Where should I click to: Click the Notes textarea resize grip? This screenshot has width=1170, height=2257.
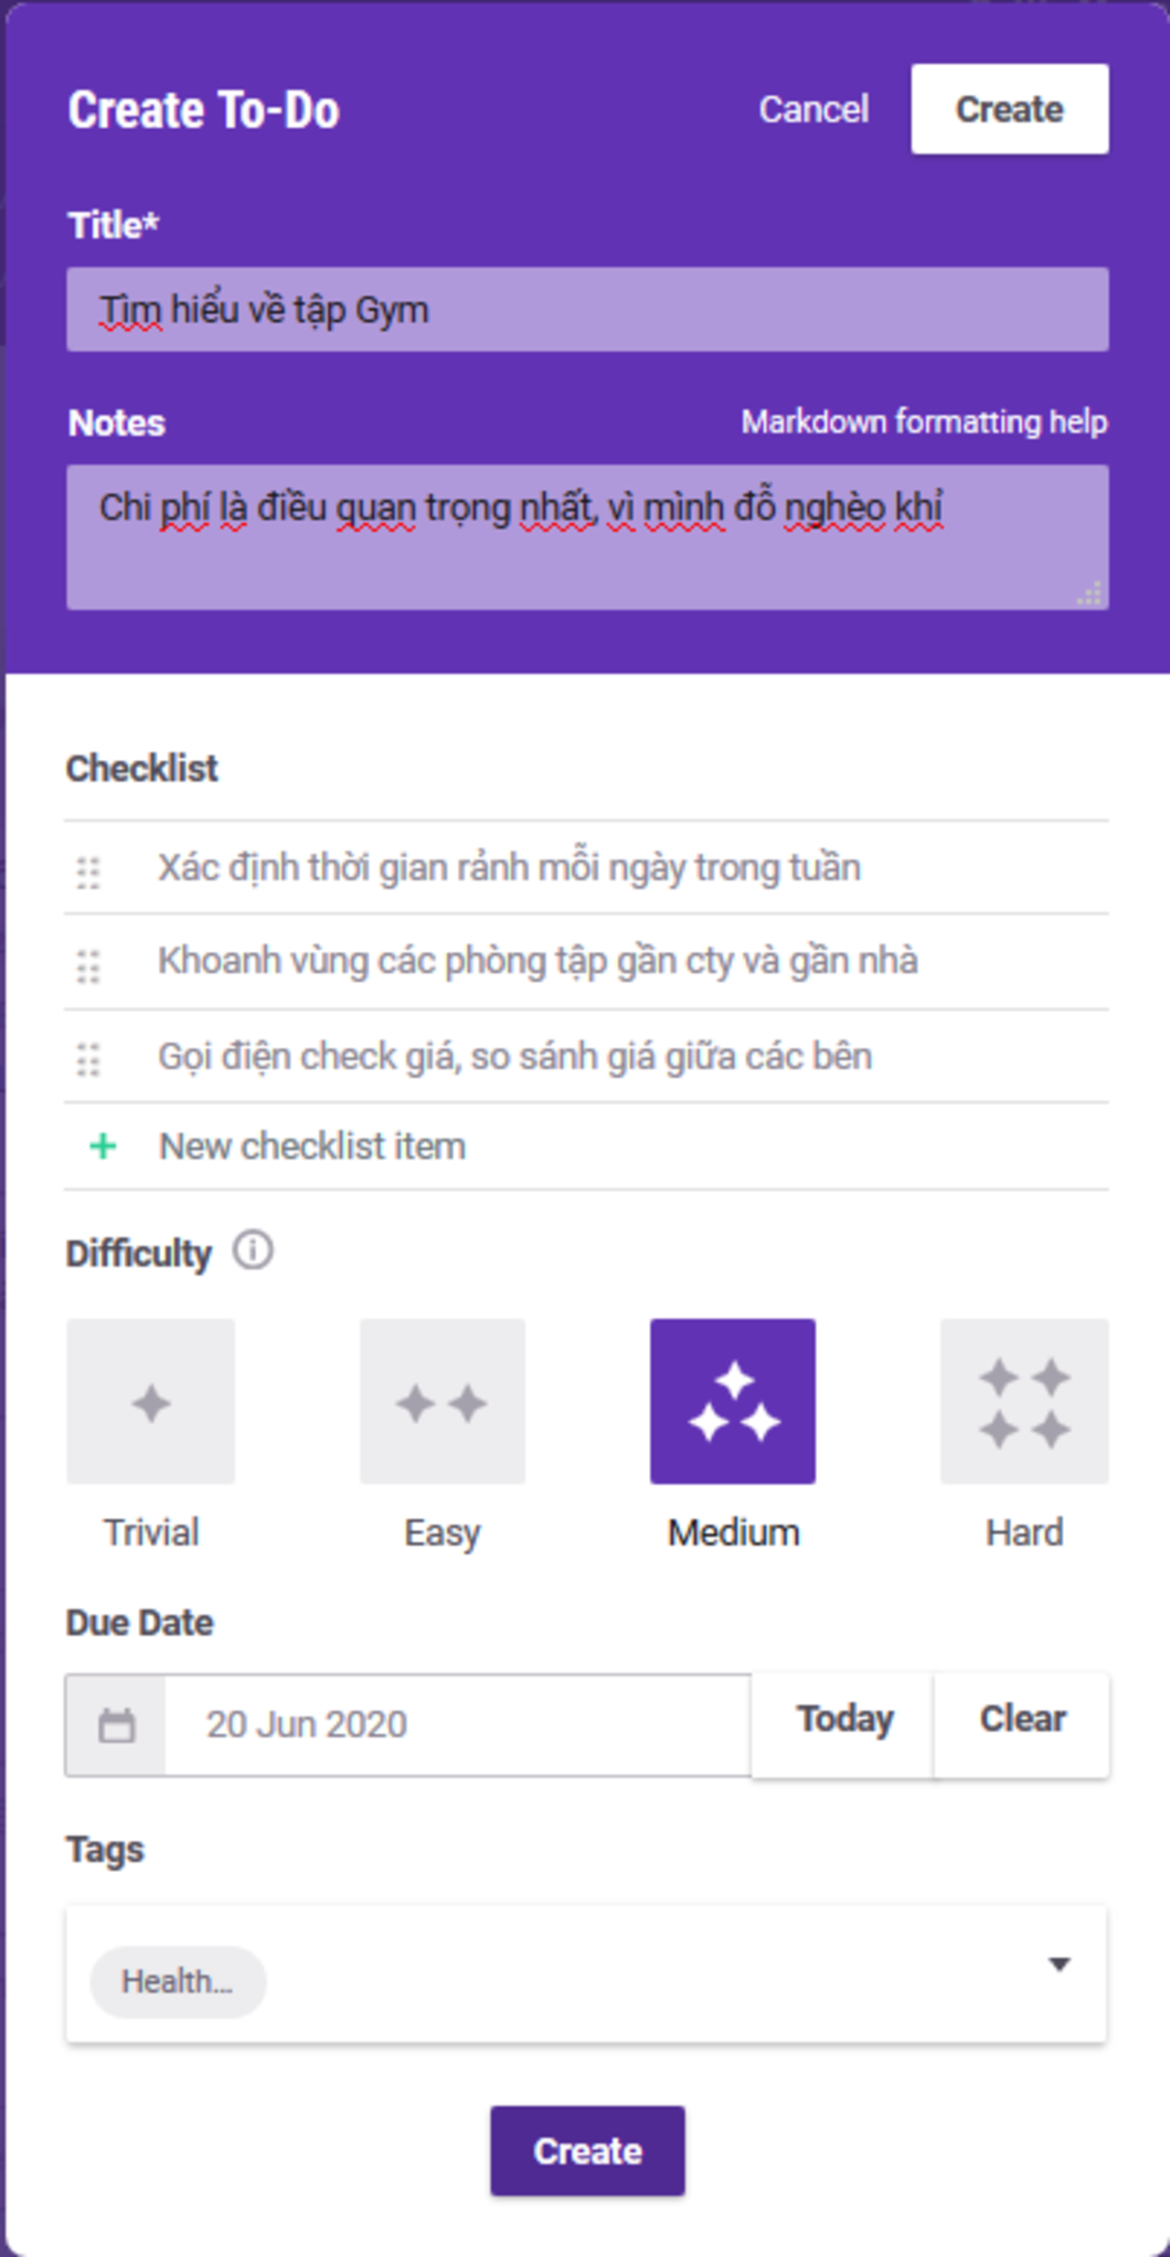click(x=1090, y=593)
